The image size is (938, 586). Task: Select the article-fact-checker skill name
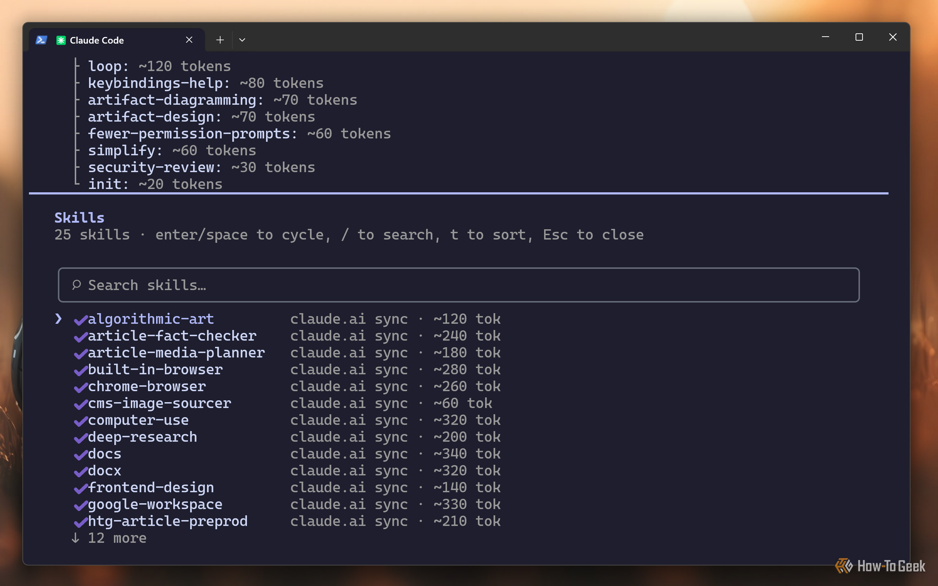172,335
